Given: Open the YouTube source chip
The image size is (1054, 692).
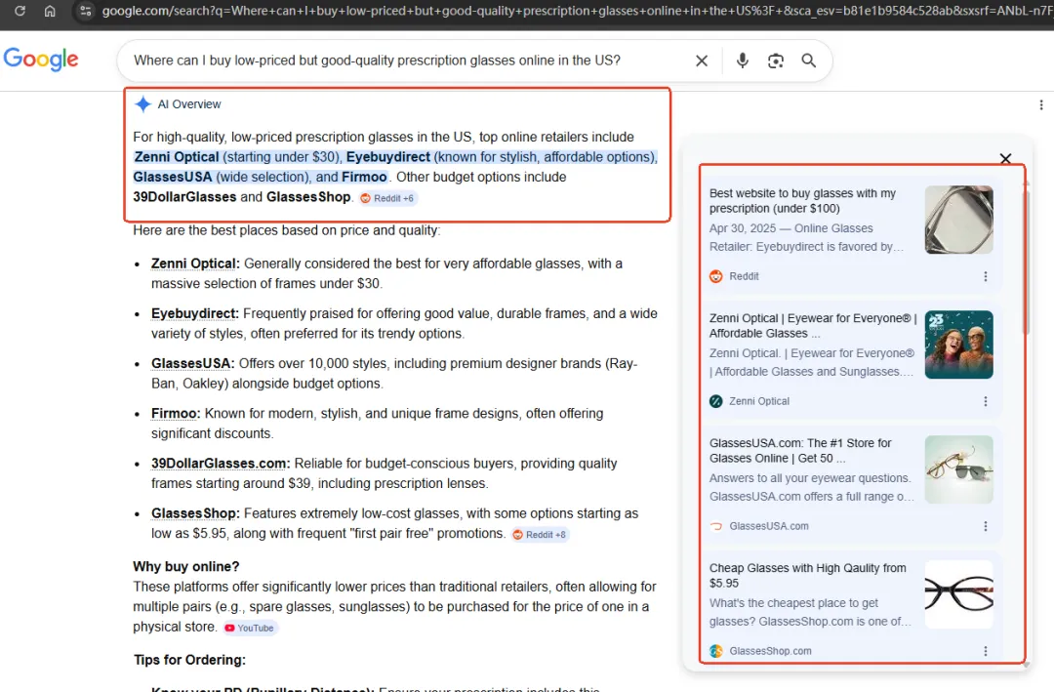Looking at the screenshot, I should tap(250, 629).
